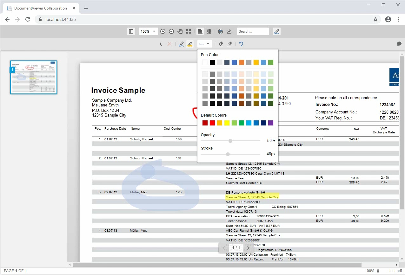Click the Opacity slider handle
Viewport: 405px width, 275px height.
(230, 141)
